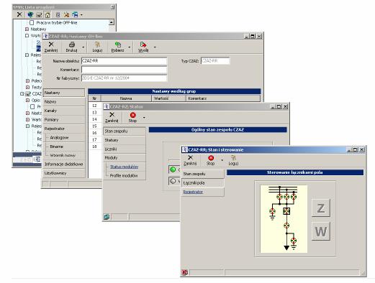Click the Wyślij send icon
Viewport: 375px width, 283px height.
(143, 45)
